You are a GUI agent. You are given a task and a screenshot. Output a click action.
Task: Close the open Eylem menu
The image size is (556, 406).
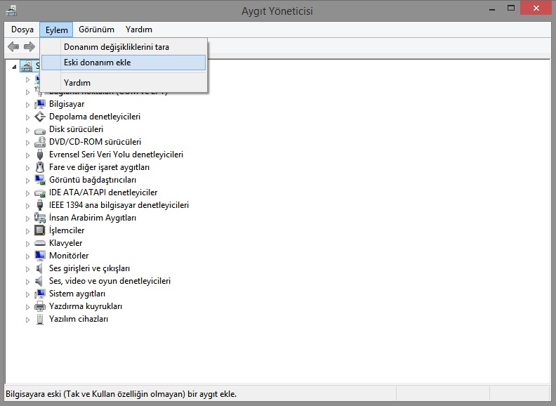56,30
